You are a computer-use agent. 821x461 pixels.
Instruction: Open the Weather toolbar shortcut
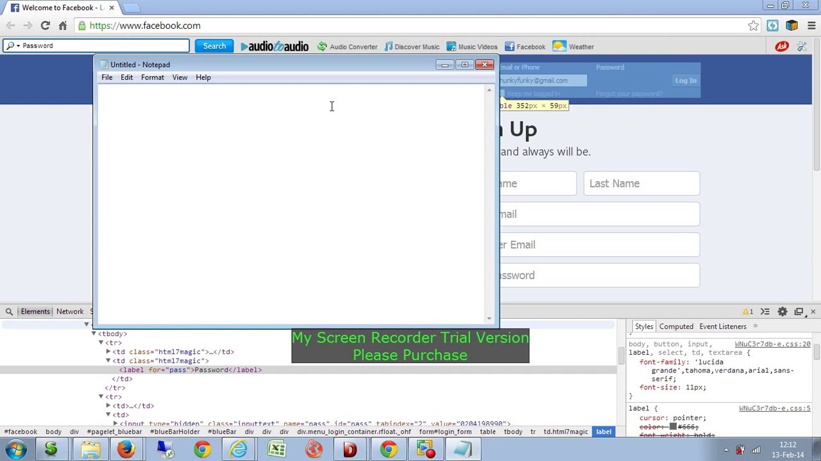[x=573, y=47]
